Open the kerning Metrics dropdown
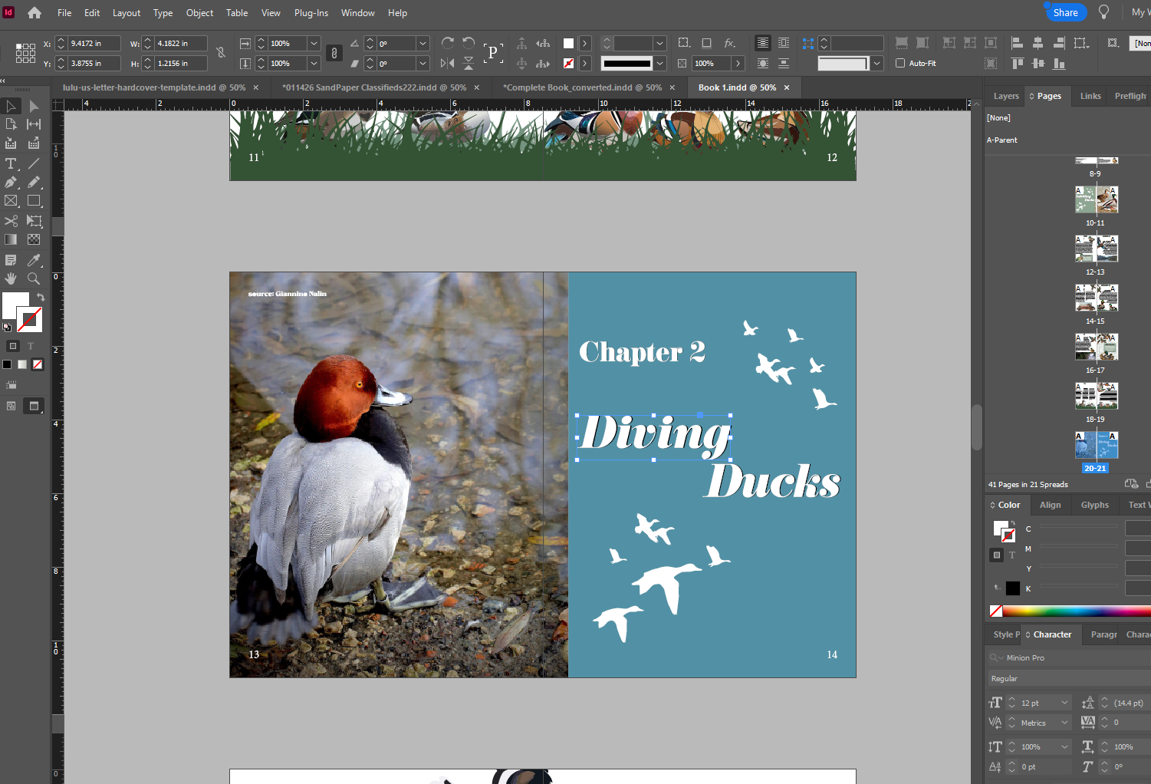 pos(1064,723)
